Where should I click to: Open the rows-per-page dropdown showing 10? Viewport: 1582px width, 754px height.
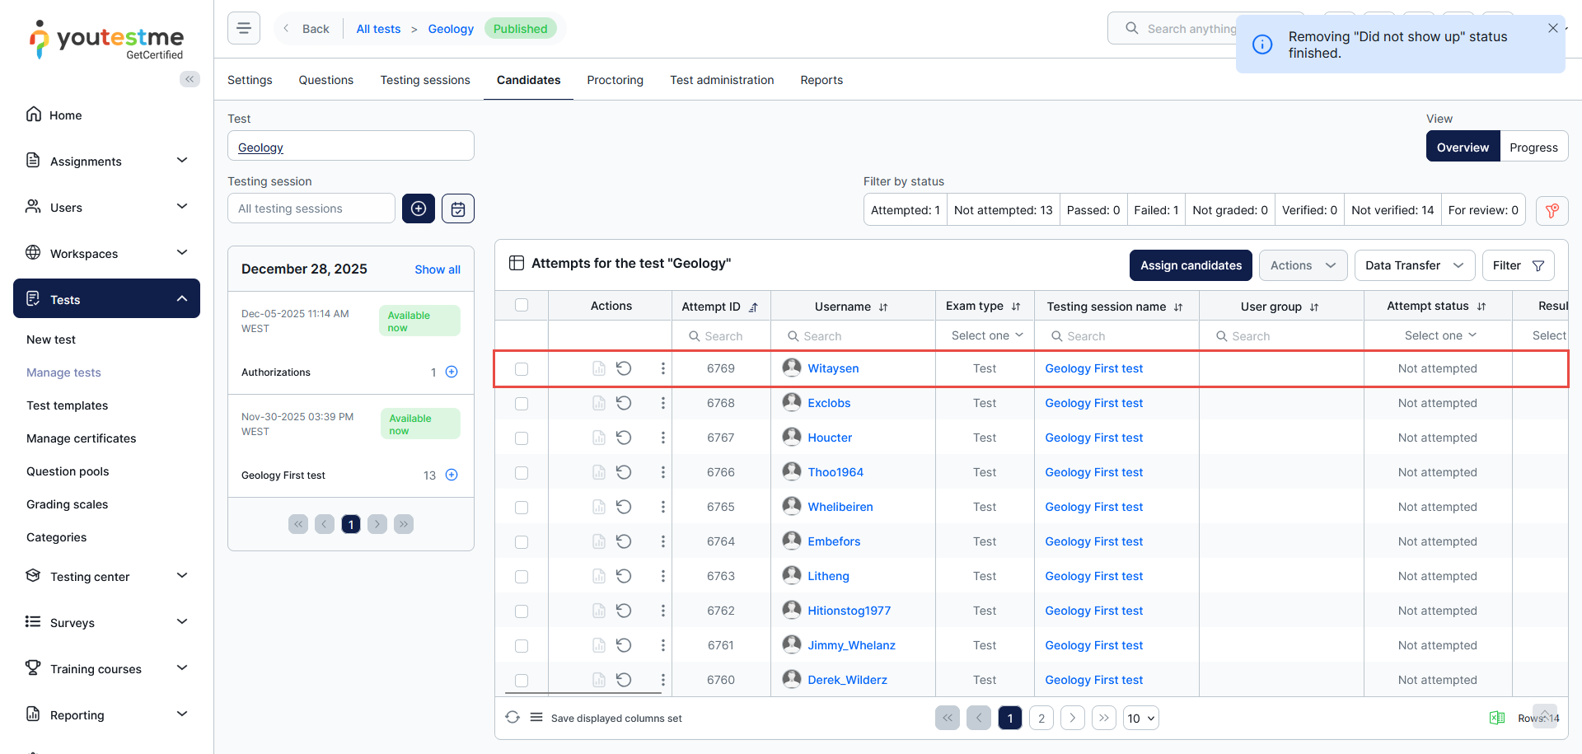pos(1140,718)
